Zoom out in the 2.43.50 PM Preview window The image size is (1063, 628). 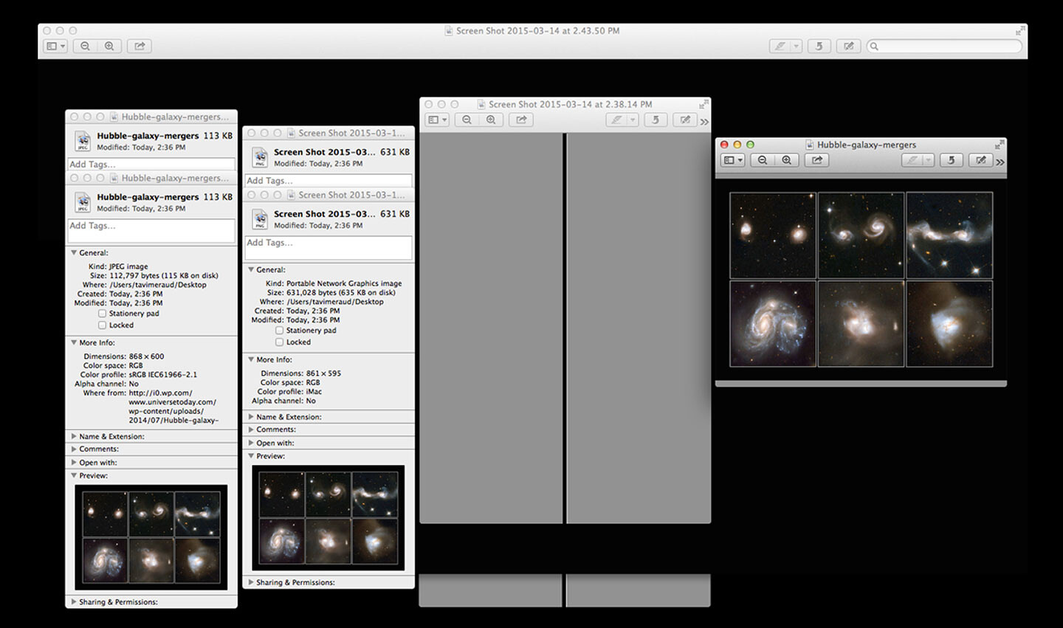[85, 46]
